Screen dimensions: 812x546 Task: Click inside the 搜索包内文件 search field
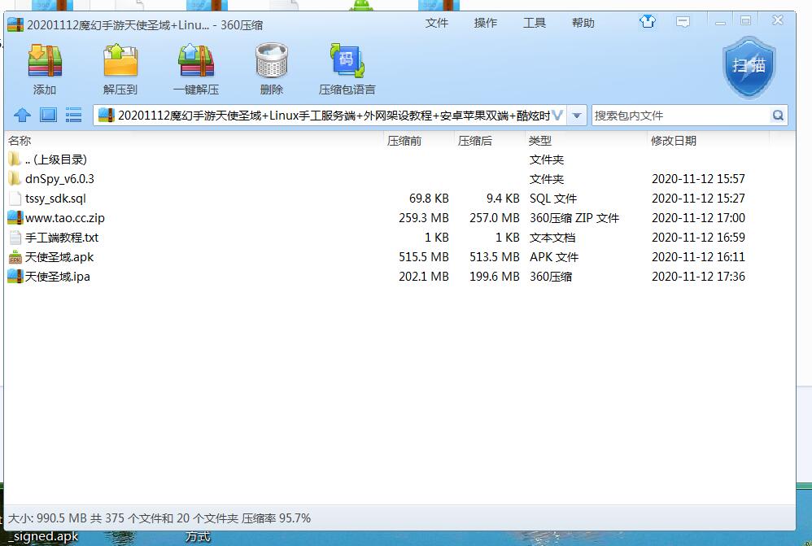click(x=683, y=115)
